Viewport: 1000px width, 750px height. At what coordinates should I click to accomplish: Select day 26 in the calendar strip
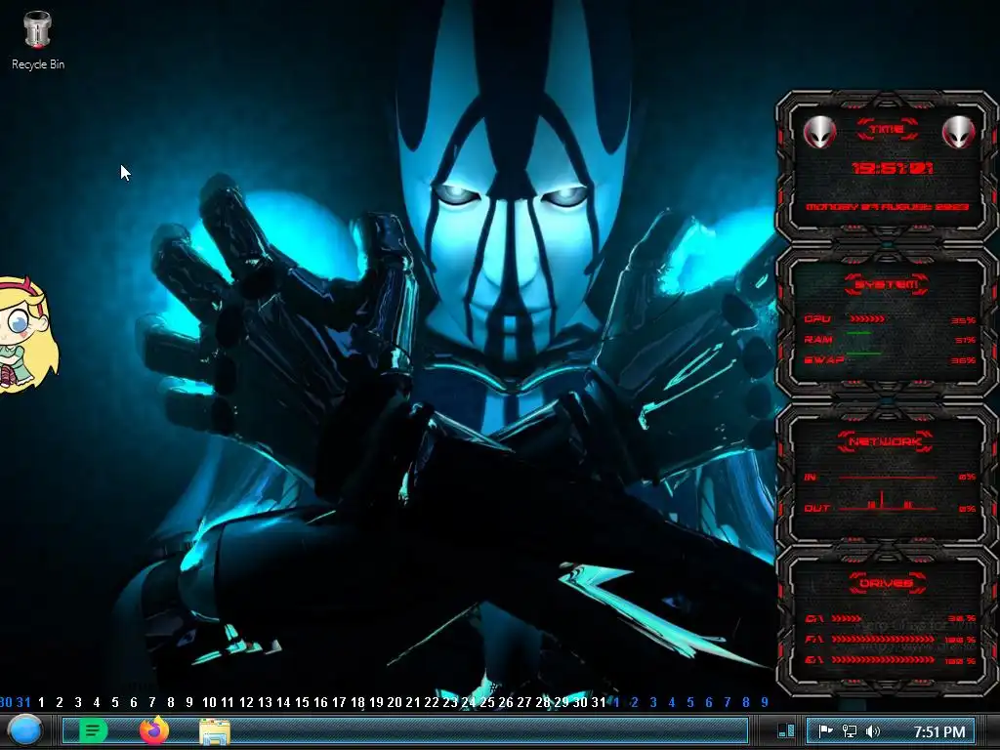click(505, 702)
